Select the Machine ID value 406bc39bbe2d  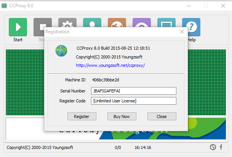106,80
